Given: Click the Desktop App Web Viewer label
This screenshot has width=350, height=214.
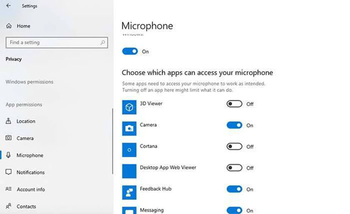Looking at the screenshot, I should pyautogui.click(x=168, y=167).
